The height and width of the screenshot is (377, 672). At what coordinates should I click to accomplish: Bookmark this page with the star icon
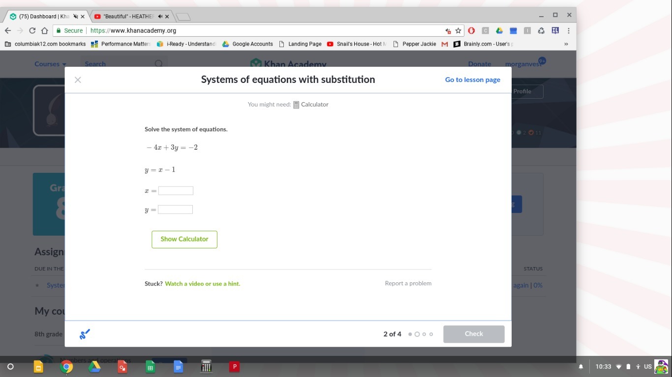[x=458, y=30]
